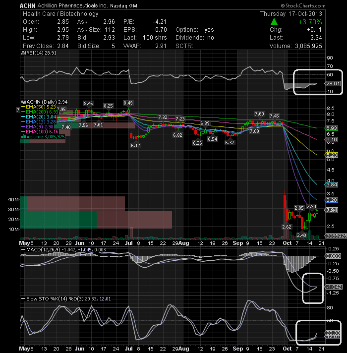Click the EMA(9) 2.98 legend entry
The width and height of the screenshot is (347, 353).
37,127
